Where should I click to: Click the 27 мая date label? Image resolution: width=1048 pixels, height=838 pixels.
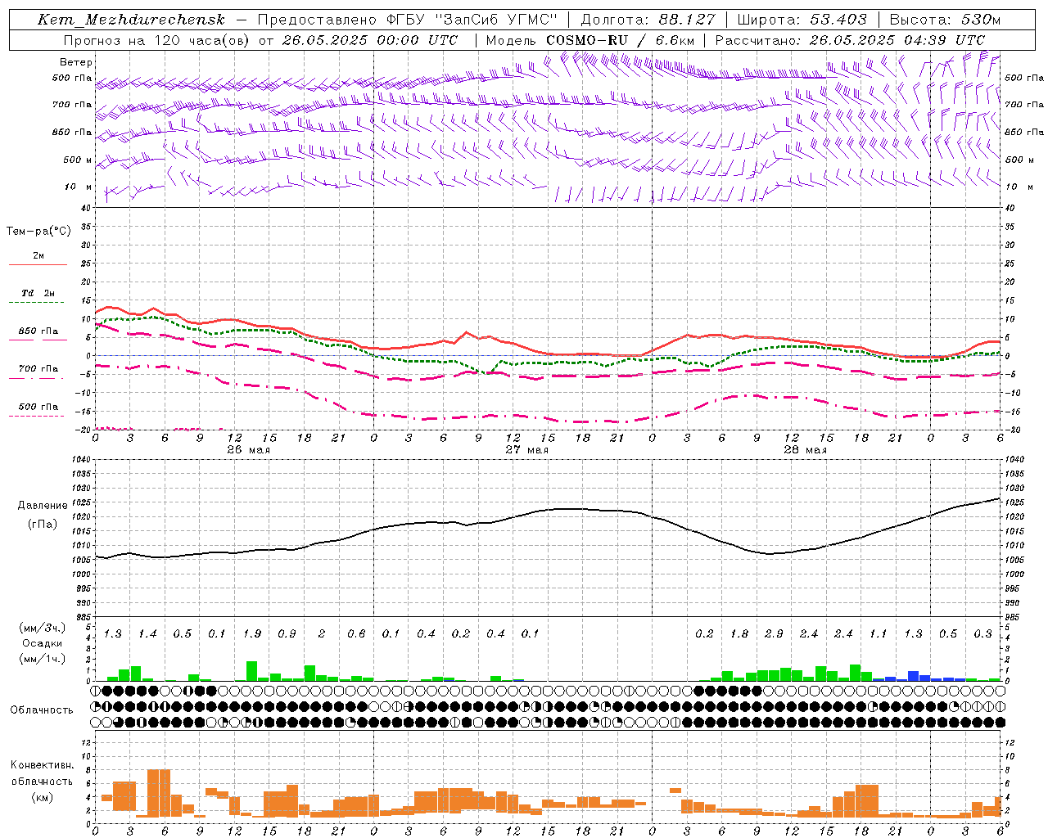pyautogui.click(x=526, y=449)
